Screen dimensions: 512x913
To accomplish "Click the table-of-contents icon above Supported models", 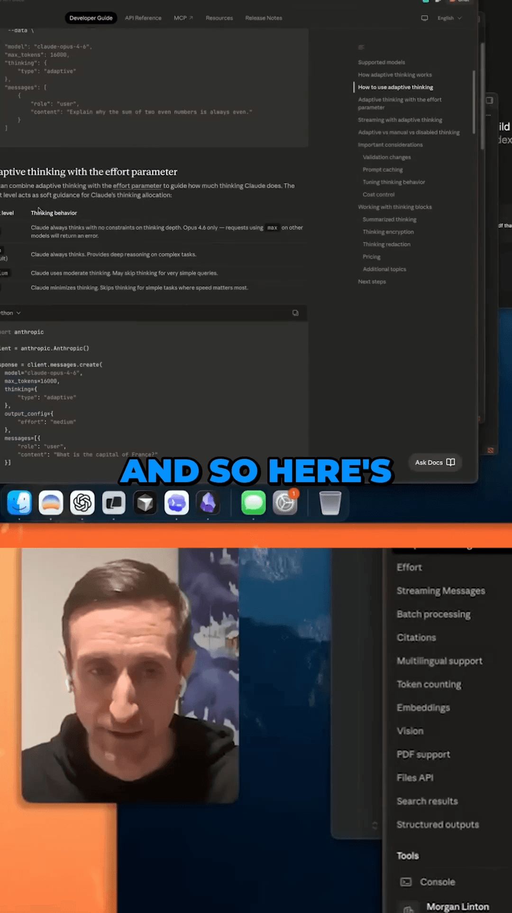I will (x=361, y=47).
